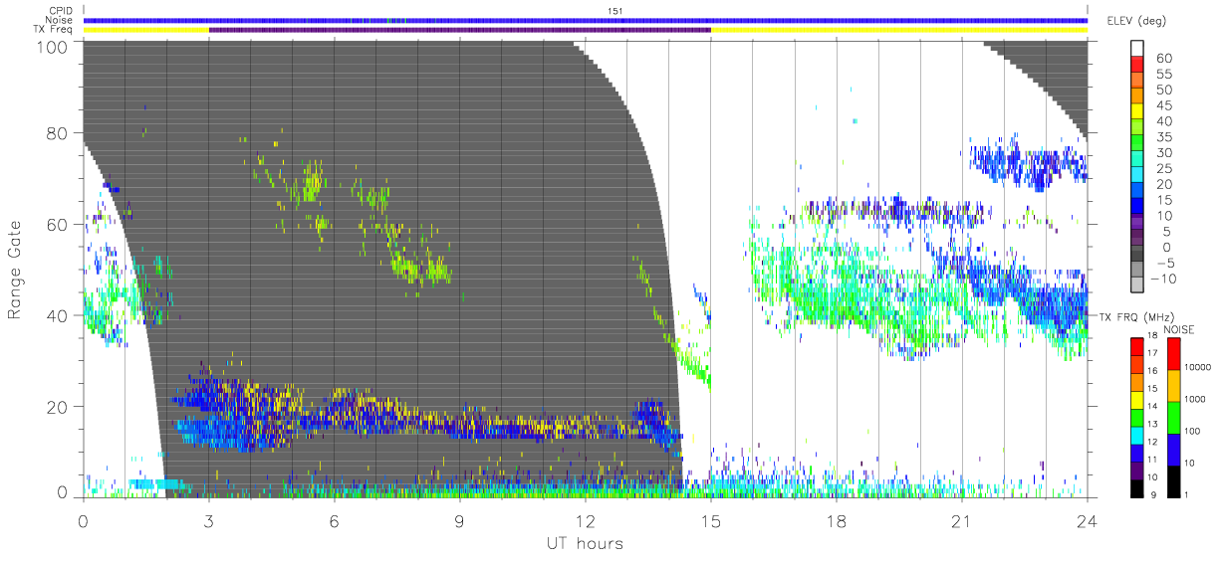Click the -10 label on elevation colorbar
This screenshot has width=1223, height=564.
coord(1165,278)
